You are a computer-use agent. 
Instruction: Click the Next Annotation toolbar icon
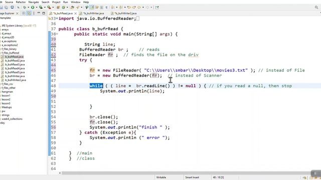pos(112,7)
